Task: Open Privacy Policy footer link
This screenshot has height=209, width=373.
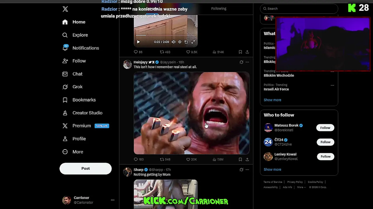Action: [295, 182]
